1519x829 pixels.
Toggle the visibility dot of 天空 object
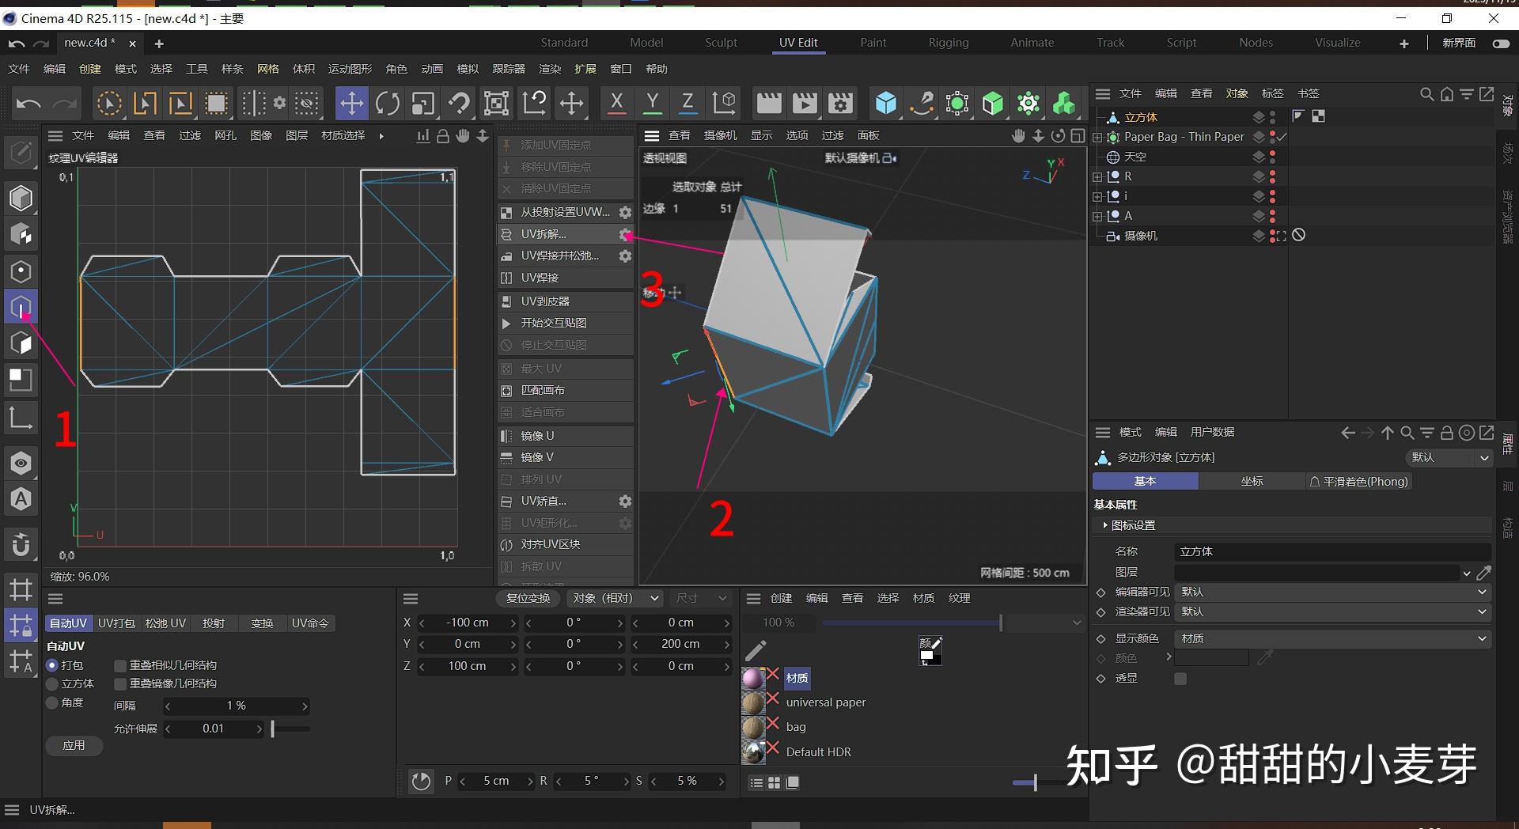(1271, 153)
